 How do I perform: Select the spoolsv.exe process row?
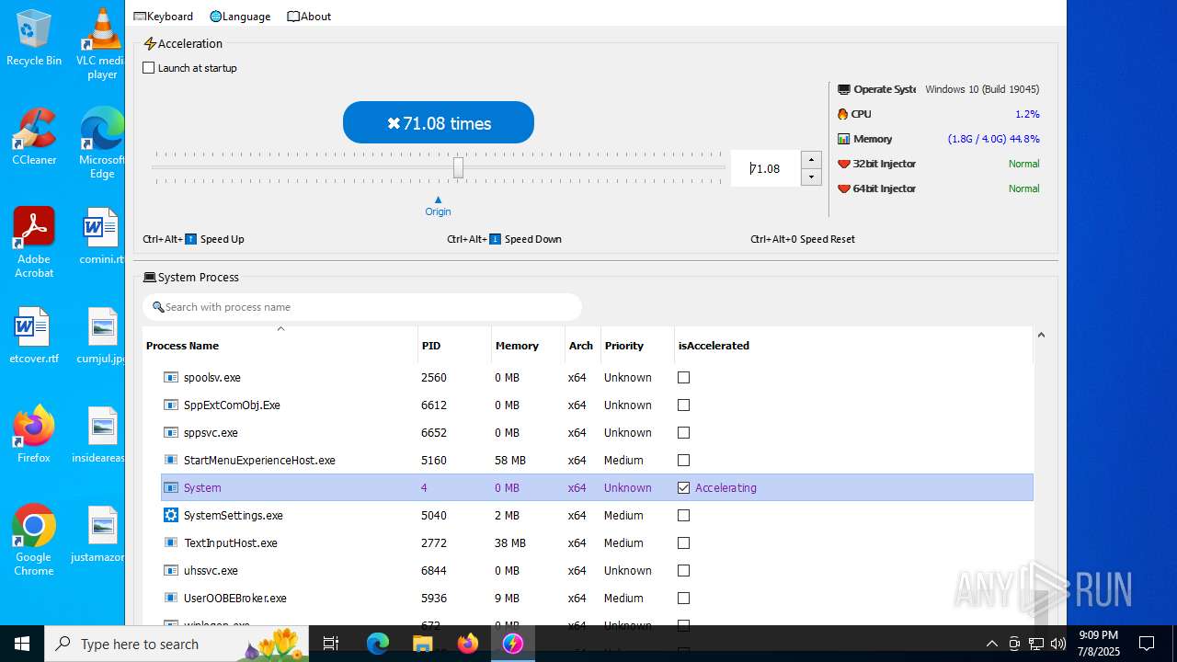click(597, 378)
